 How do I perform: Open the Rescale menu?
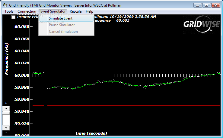pos(75,11)
